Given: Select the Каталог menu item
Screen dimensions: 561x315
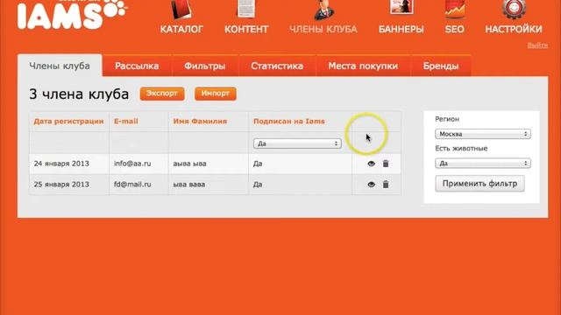Looking at the screenshot, I should pos(181,29).
